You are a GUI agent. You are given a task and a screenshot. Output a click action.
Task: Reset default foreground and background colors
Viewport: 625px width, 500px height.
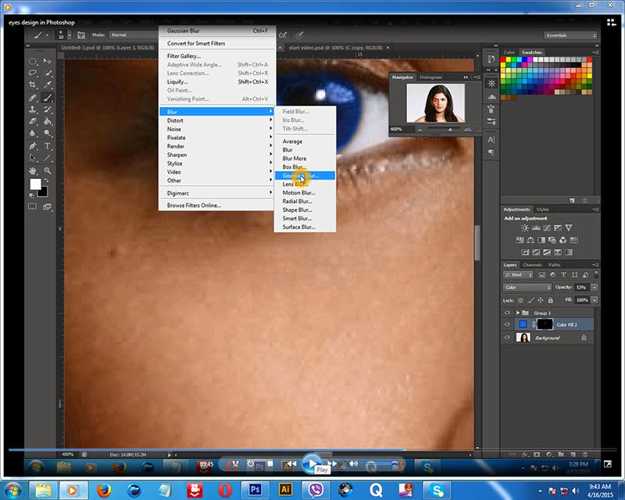pos(31,195)
